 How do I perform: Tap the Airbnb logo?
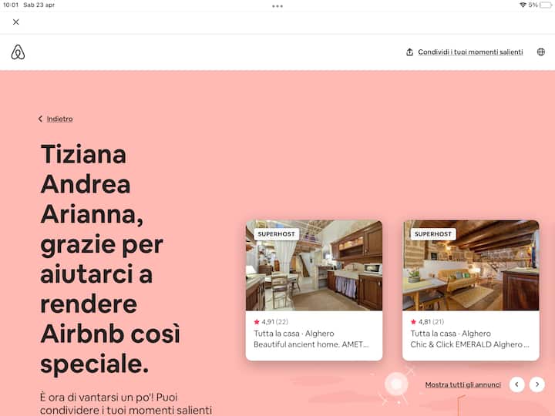[x=18, y=52]
